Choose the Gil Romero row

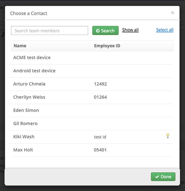(91, 124)
